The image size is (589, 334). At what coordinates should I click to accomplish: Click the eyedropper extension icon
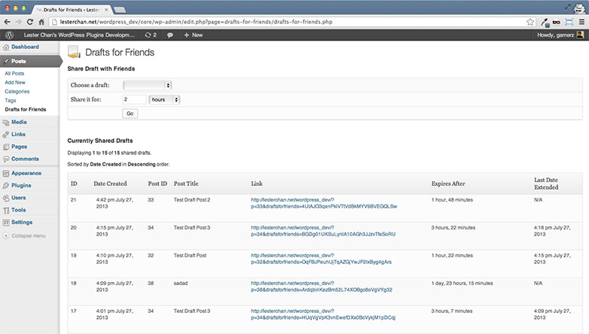coord(545,22)
